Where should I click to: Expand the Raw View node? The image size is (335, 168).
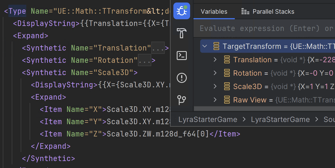click(x=215, y=100)
